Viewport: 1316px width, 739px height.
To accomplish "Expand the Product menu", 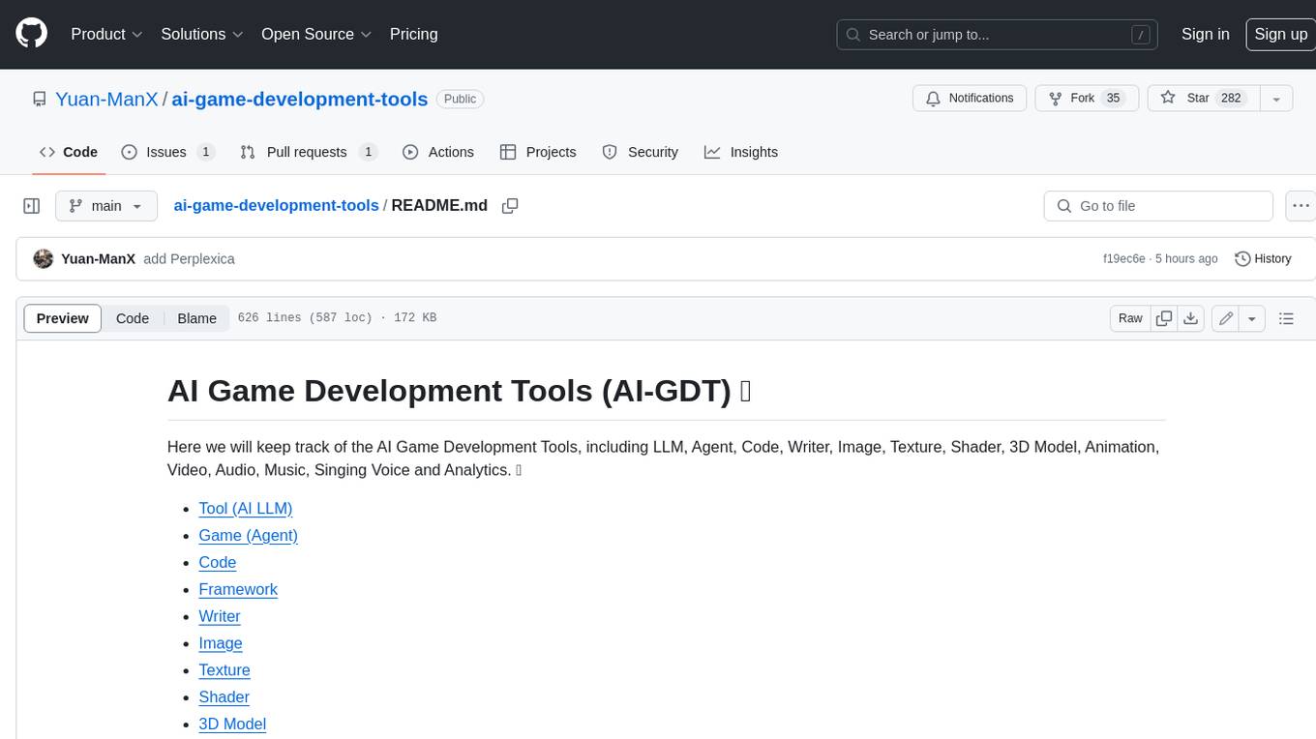I will pyautogui.click(x=106, y=34).
